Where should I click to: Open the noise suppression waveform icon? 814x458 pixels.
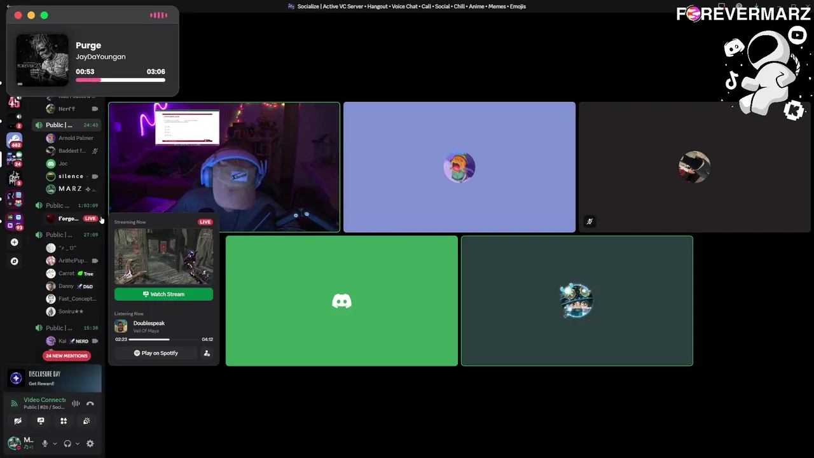(x=76, y=403)
